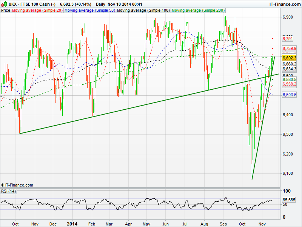This screenshot has width=302, height=227.
Task: Choose the Moving average (Simple 200) label
Action: [x=197, y=11]
